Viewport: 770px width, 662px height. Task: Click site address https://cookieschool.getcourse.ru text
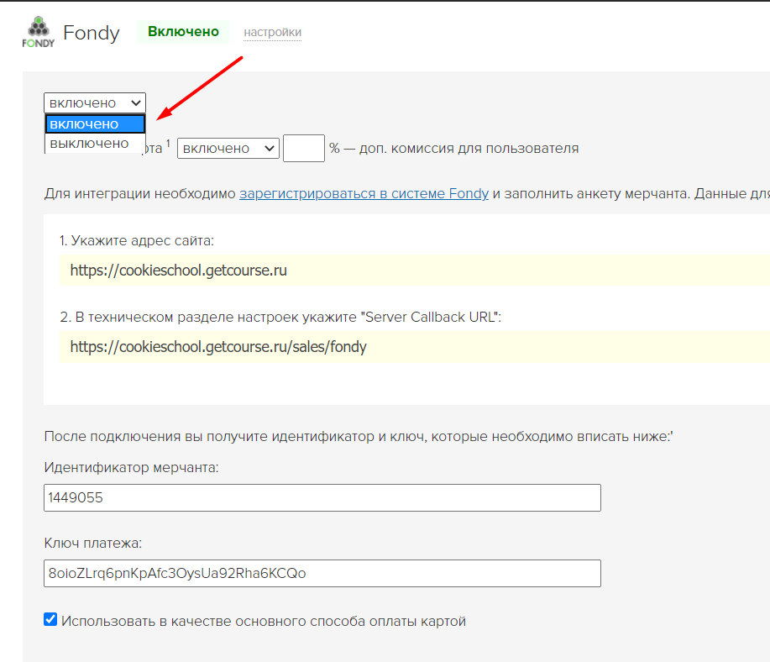[x=179, y=271]
